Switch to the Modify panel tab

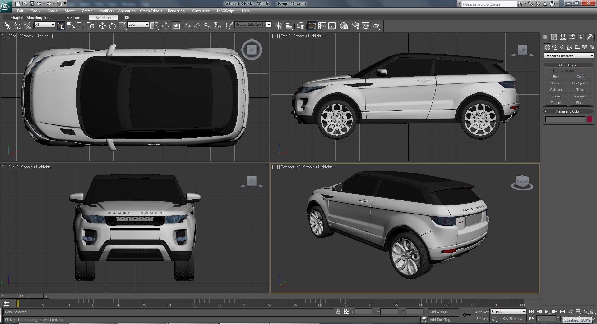(554, 37)
